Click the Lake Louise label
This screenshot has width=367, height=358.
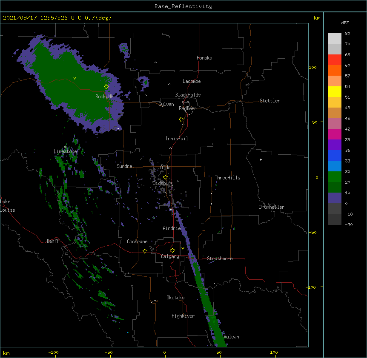(8, 206)
